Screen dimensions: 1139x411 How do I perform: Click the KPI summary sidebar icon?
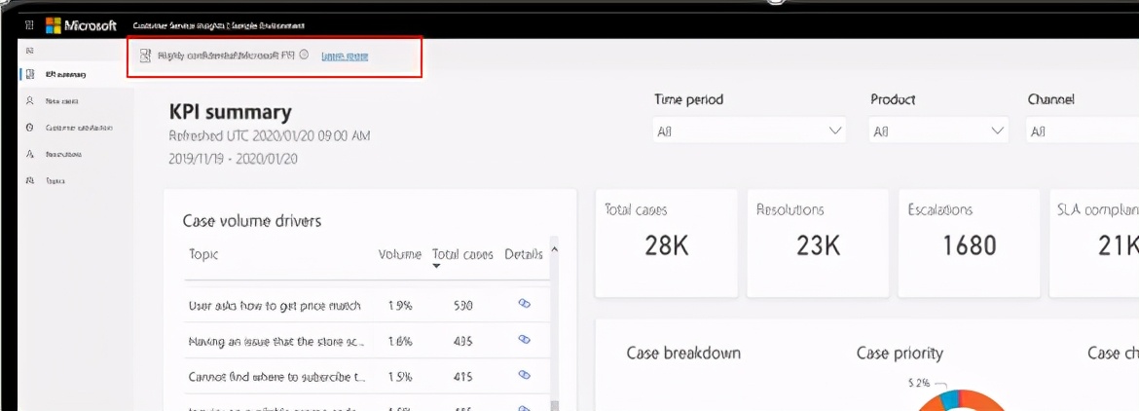(x=30, y=74)
